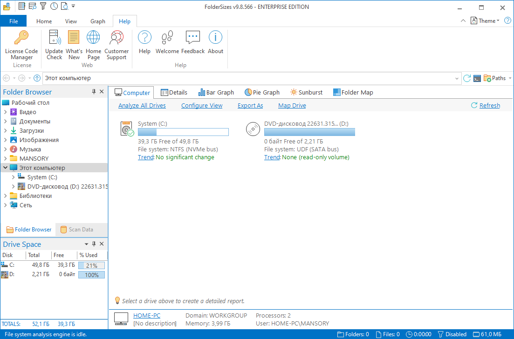
Task: Click the filter Disabled status indicator
Action: tap(452, 334)
